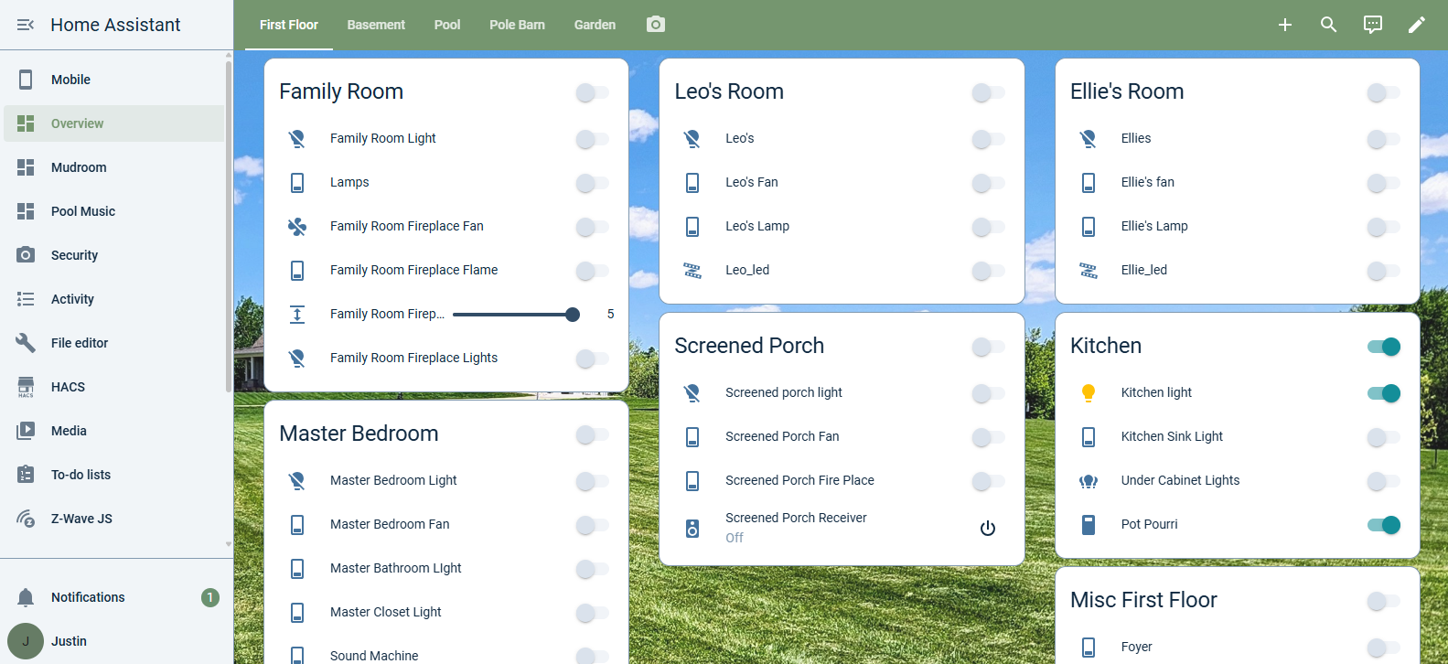Open Notifications panel in sidebar
Viewport: 1448px width, 664px height.
click(x=88, y=597)
